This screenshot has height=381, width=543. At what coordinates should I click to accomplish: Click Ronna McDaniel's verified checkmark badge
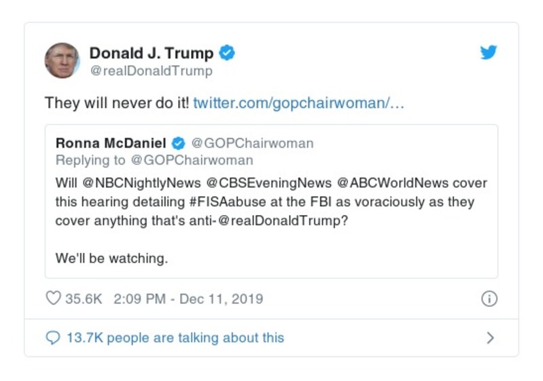[178, 144]
